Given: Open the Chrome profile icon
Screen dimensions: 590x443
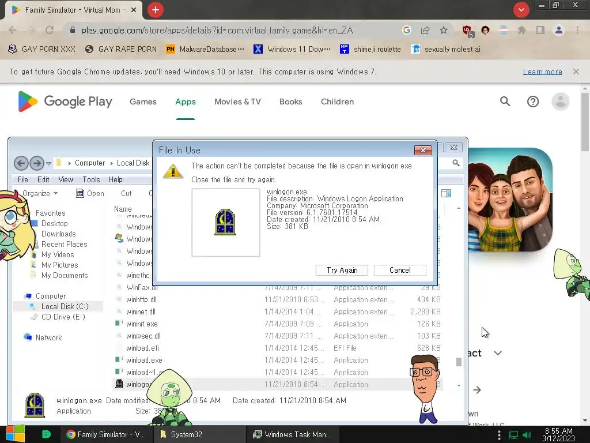Looking at the screenshot, I should point(559,30).
